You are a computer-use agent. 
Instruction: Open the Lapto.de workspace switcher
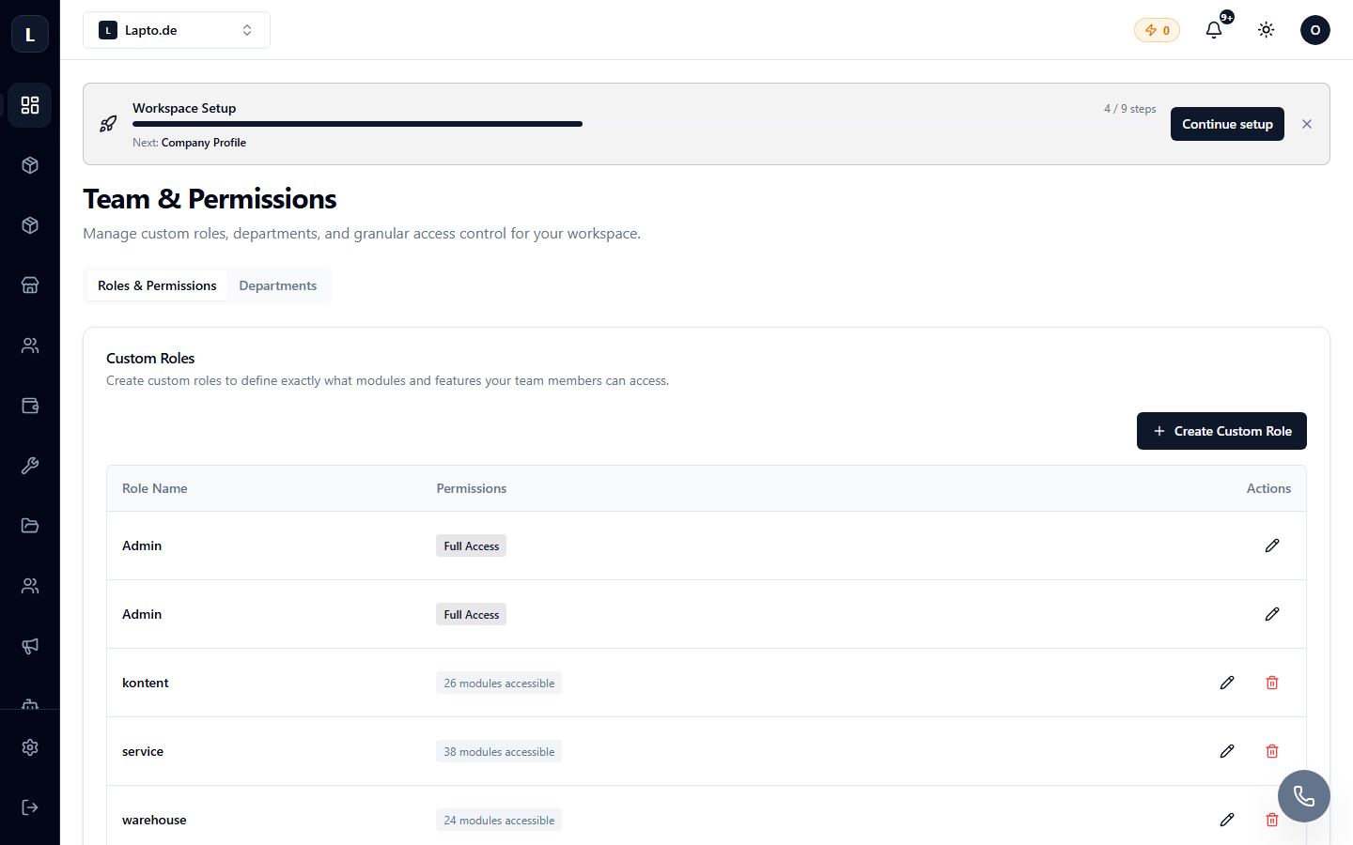click(177, 30)
